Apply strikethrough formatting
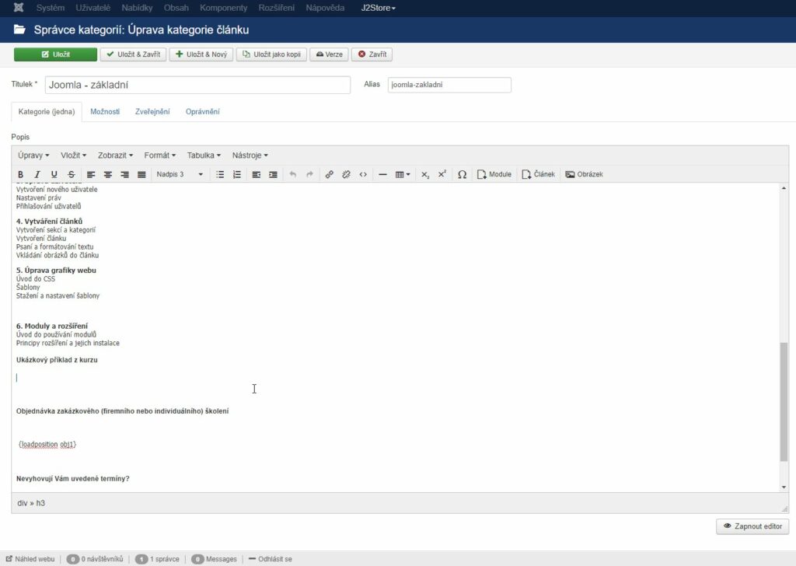The height and width of the screenshot is (566, 796). tap(71, 174)
